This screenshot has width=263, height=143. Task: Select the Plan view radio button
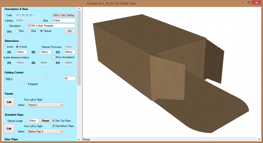[x=17, y=31]
